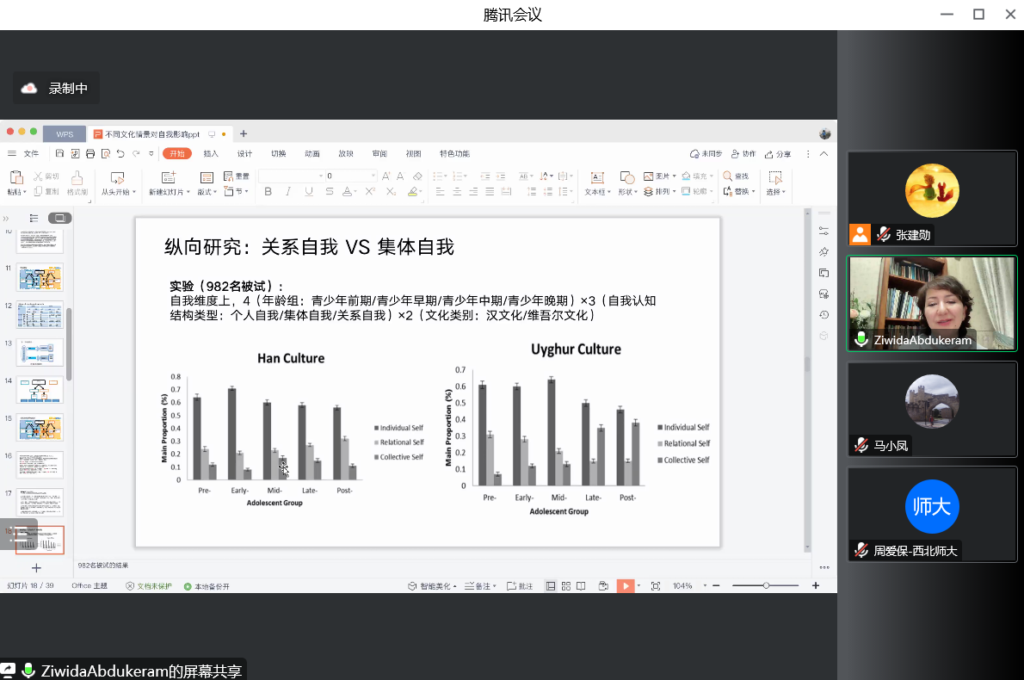Open the Find (查找) tool
Image resolution: width=1024 pixels, height=680 pixels.
coord(736,176)
